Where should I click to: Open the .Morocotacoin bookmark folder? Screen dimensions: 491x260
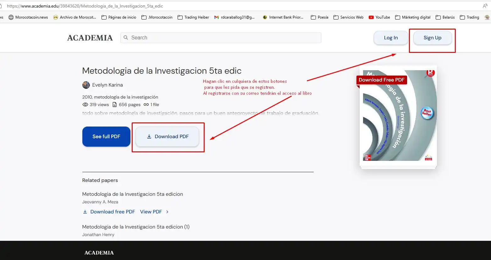click(x=157, y=17)
